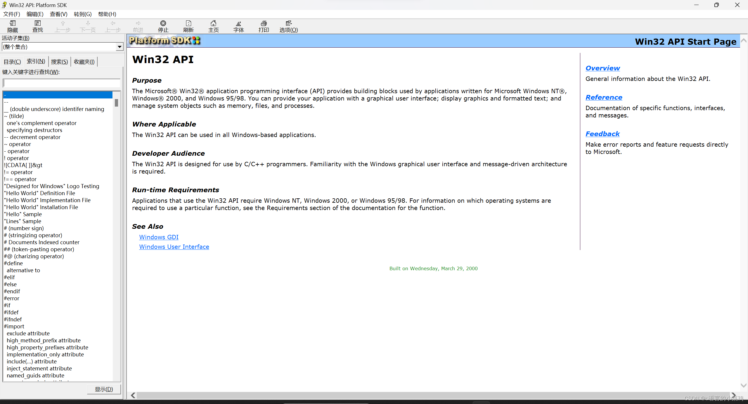The image size is (748, 404).
Task: Click the horizontal scrollbar left arrow
Action: 133,395
